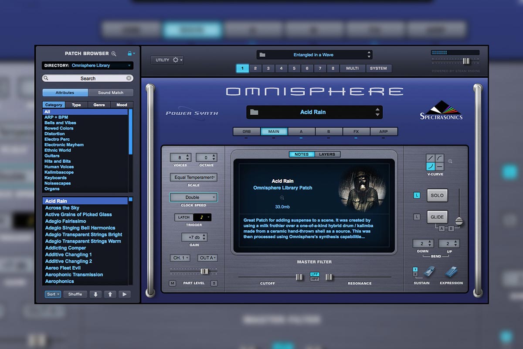Adjust the Gain stepper showing +7 db
The image size is (523, 349).
[194, 237]
